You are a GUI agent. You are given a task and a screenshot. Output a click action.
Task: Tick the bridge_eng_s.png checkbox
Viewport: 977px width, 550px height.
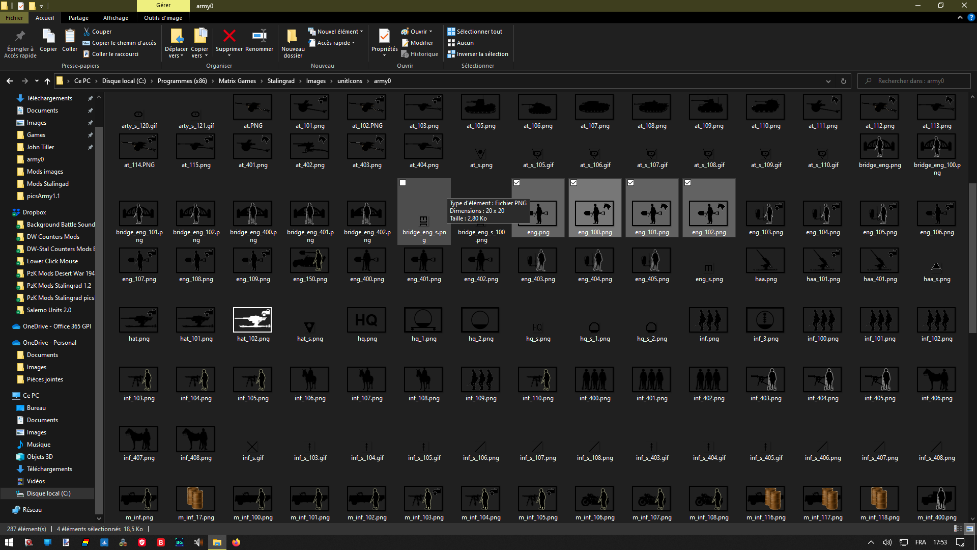(403, 183)
